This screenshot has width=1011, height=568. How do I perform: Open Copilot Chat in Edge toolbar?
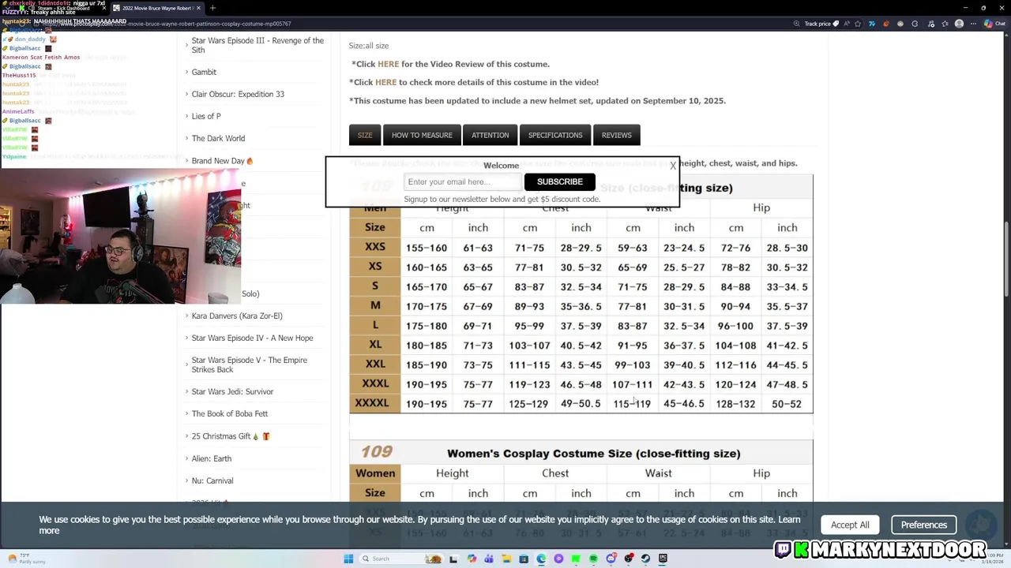(x=994, y=24)
